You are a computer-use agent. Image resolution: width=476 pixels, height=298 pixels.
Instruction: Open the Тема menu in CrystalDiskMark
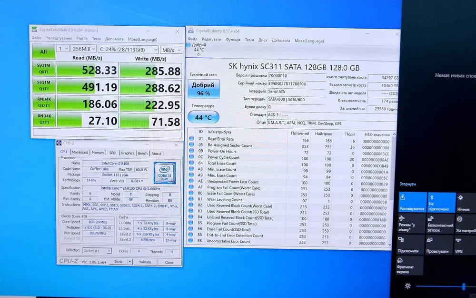pyautogui.click(x=96, y=39)
